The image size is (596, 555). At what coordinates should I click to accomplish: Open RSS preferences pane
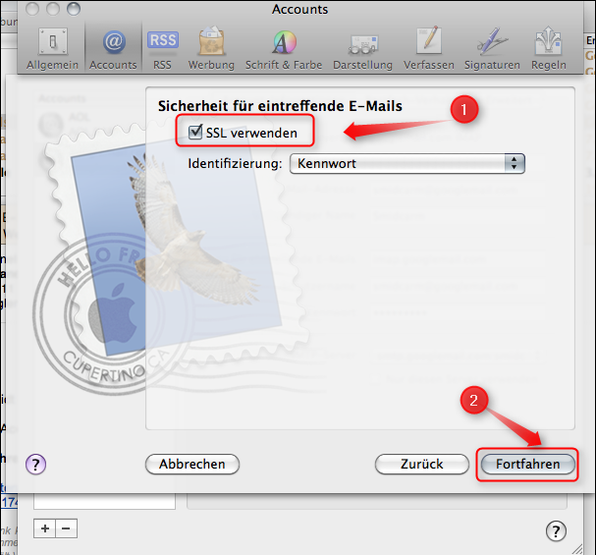click(x=163, y=49)
